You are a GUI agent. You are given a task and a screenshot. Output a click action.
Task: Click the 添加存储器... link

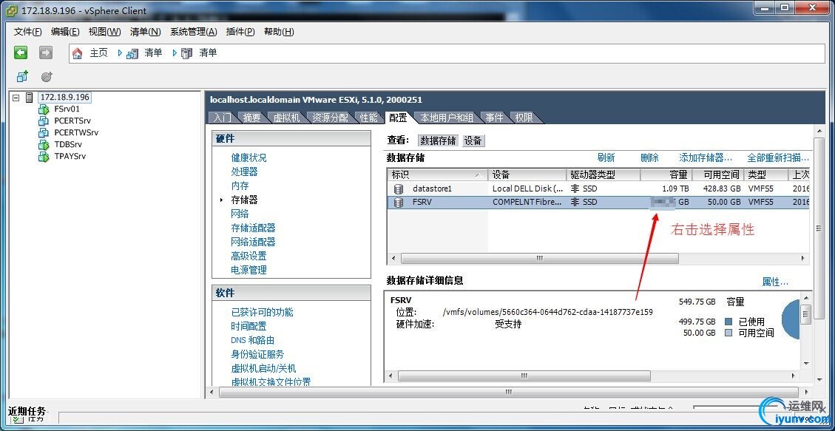point(706,157)
